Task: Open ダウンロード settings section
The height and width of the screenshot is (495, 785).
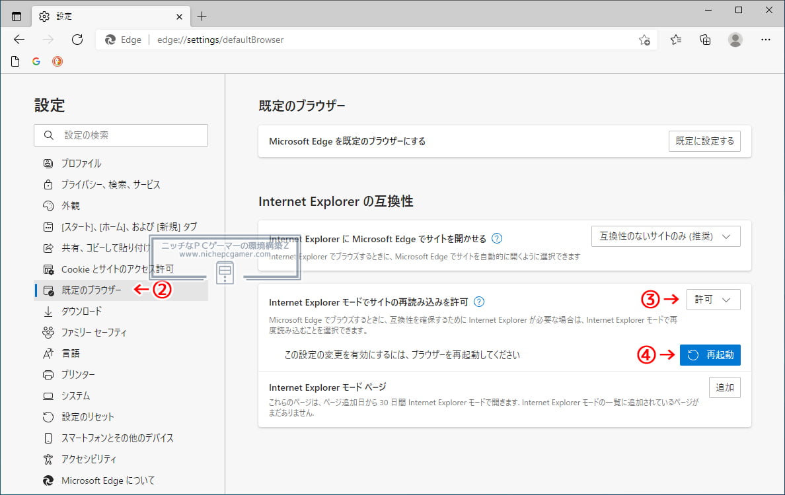Action: click(x=121, y=311)
